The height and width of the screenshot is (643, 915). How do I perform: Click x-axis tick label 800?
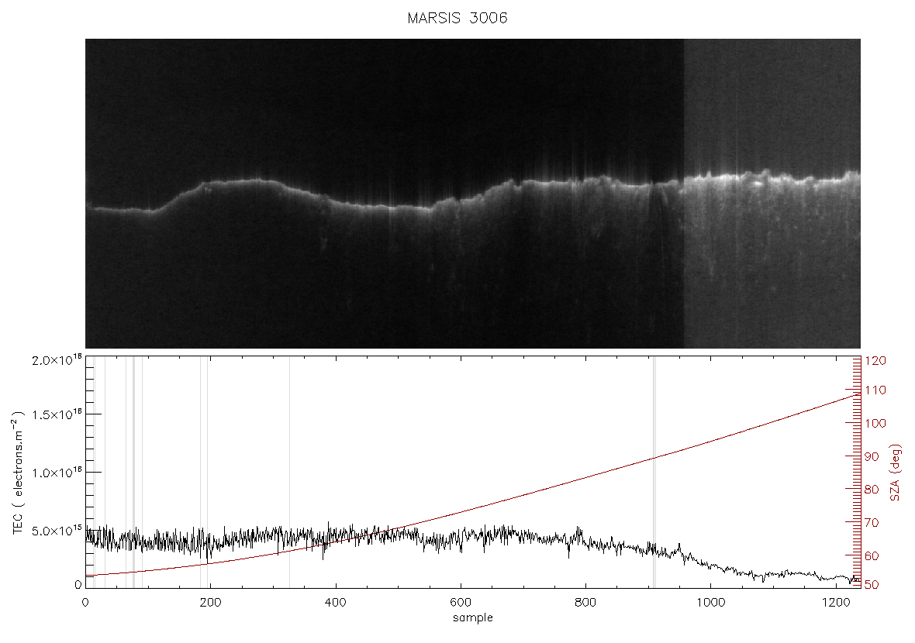click(585, 602)
